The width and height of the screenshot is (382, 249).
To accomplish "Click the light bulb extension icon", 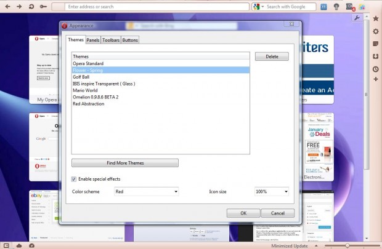I will pyautogui.click(x=336, y=7).
